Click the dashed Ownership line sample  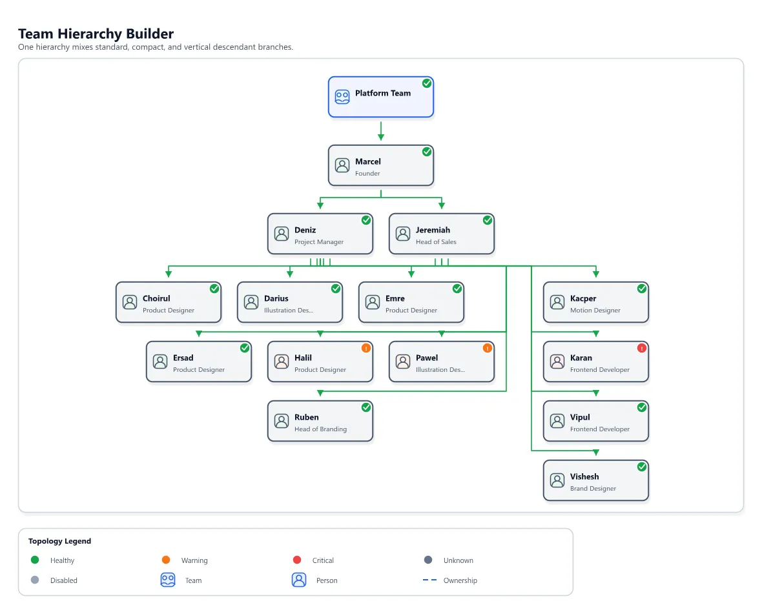(x=429, y=580)
